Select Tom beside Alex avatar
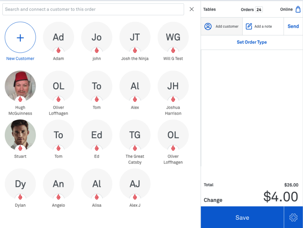Screen dimensions: 303x228 pos(97,86)
